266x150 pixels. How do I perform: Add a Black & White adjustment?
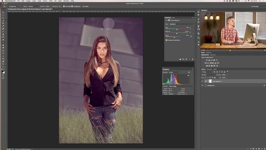[211, 63]
